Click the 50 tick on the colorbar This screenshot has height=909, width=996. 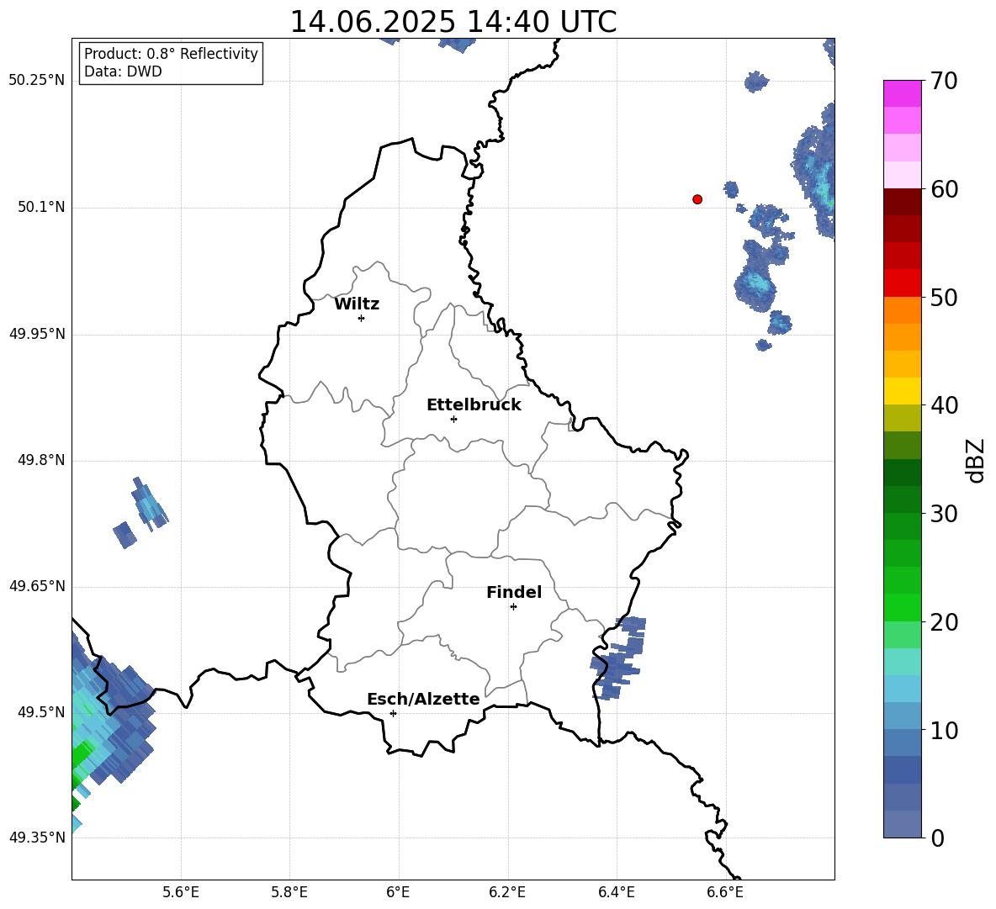pos(943,297)
